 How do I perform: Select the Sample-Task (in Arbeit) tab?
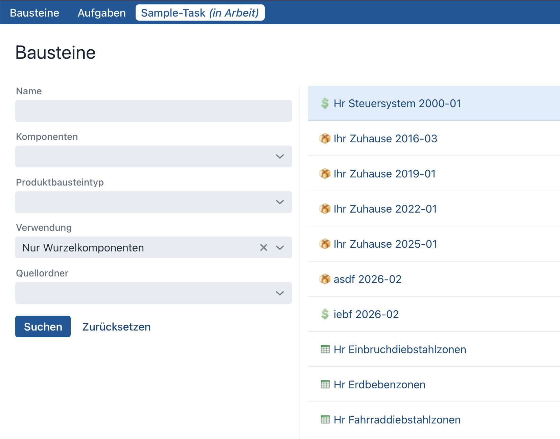coord(200,13)
